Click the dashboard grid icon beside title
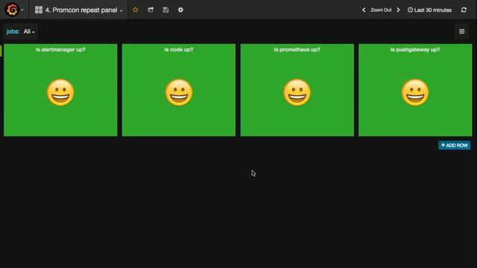The height and width of the screenshot is (268, 477). (39, 10)
